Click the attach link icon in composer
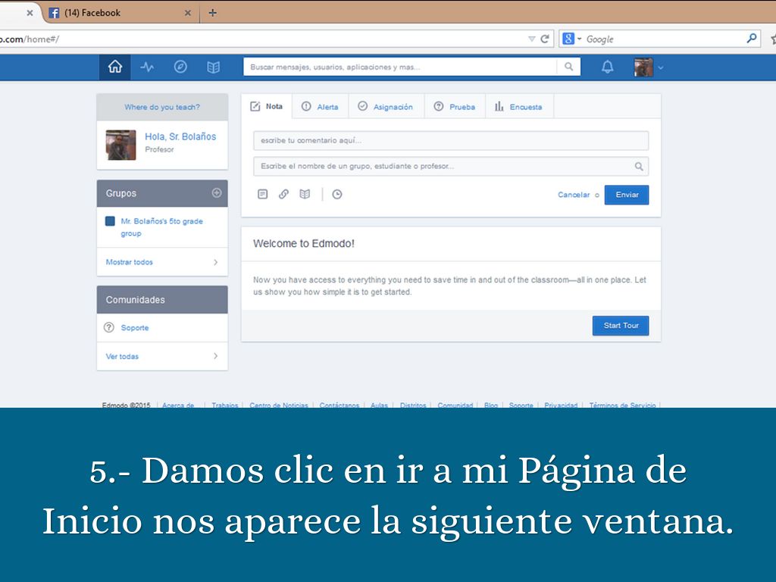The width and height of the screenshot is (776, 582). pyautogui.click(x=283, y=195)
